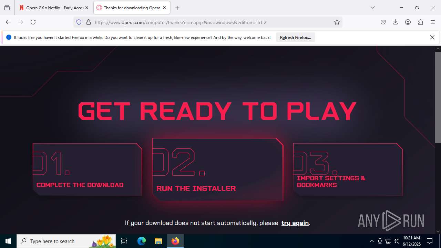
Task: Open the Extensions panel
Action: [x=420, y=22]
